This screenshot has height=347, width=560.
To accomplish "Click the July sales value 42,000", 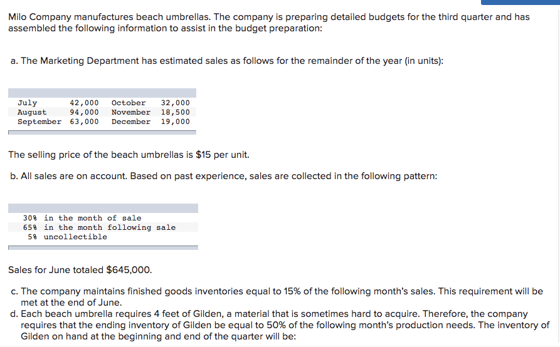I will coord(84,103).
